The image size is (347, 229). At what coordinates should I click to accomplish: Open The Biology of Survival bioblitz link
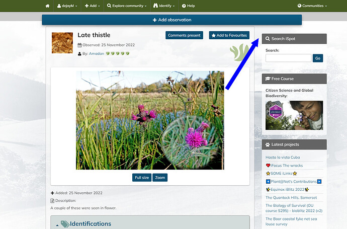tap(294, 208)
